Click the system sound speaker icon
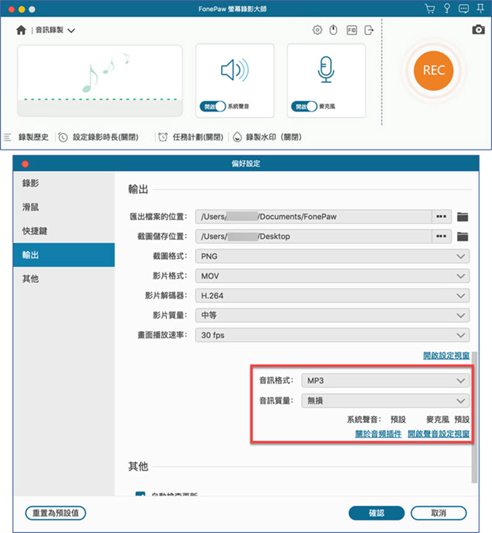The width and height of the screenshot is (492, 533). [x=235, y=70]
